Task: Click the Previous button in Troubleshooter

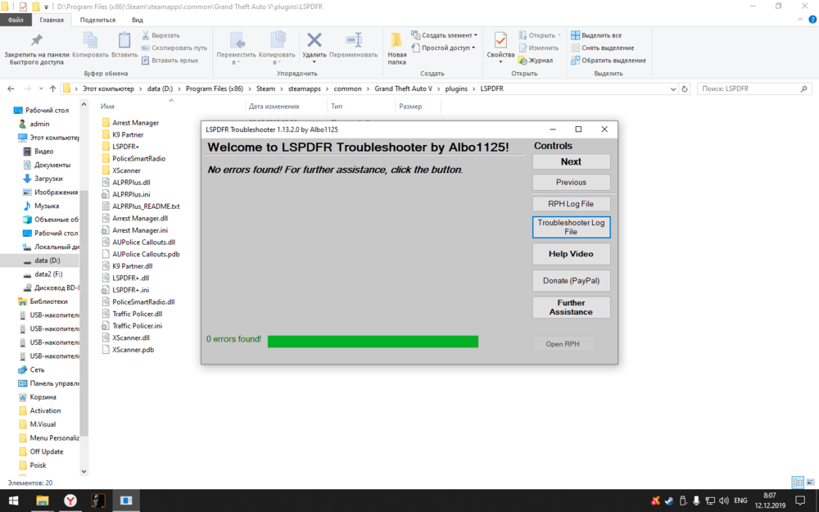Action: (571, 183)
